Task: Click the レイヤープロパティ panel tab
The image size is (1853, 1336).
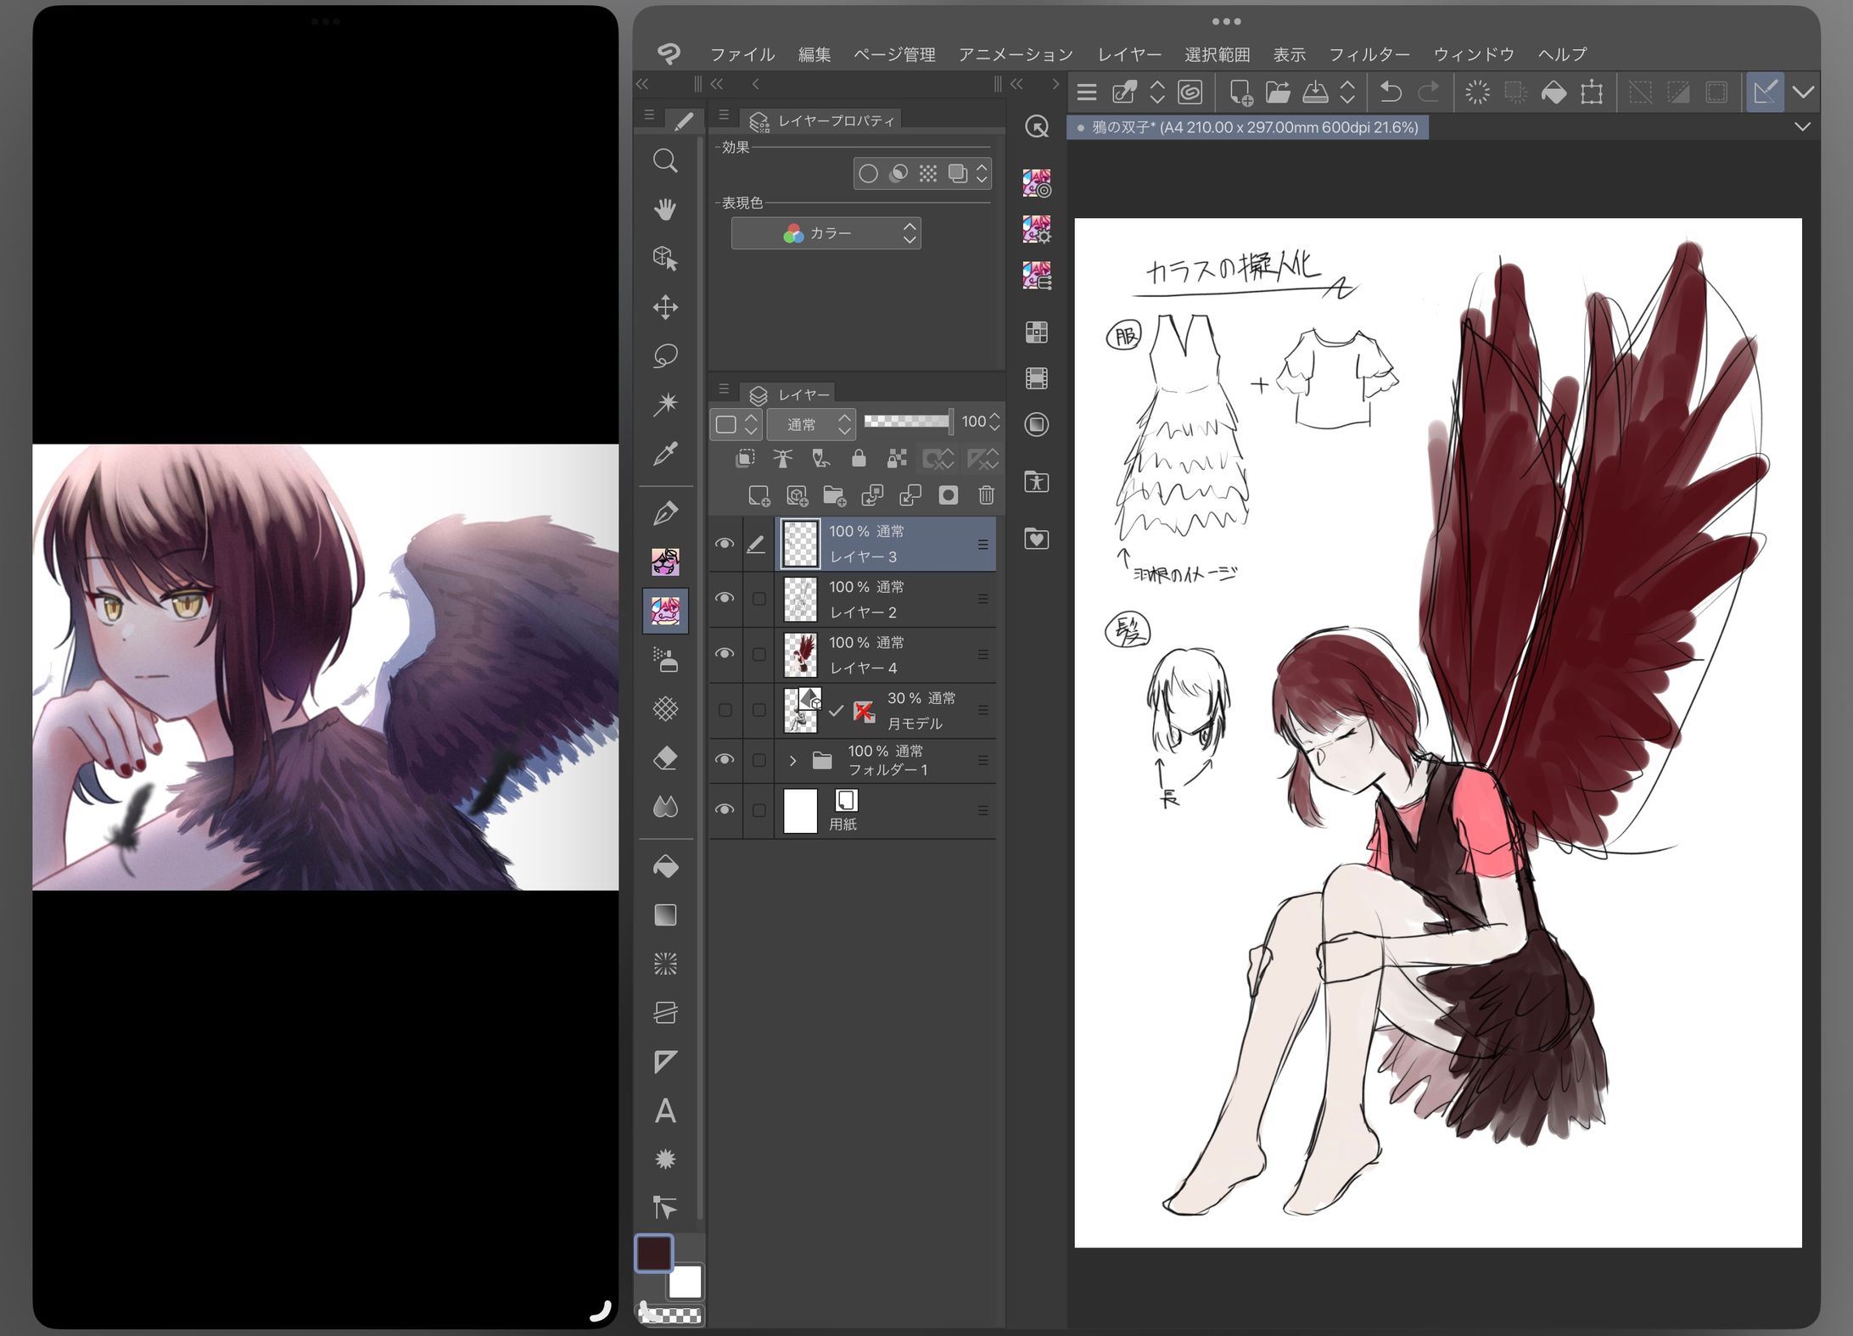Action: [822, 120]
